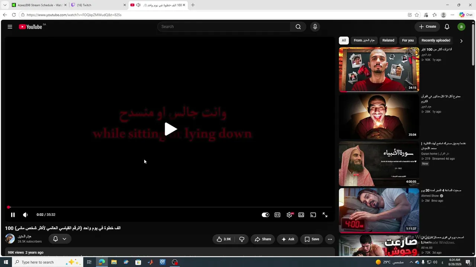This screenshot has width=476, height=267.
Task: Open the 1:11:37 video thumbnail
Action: click(379, 210)
